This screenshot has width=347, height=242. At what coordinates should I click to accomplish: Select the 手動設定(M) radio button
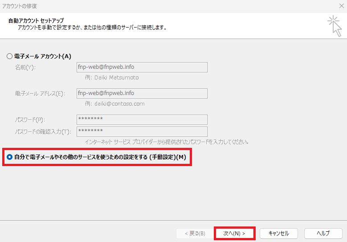pos(9,157)
